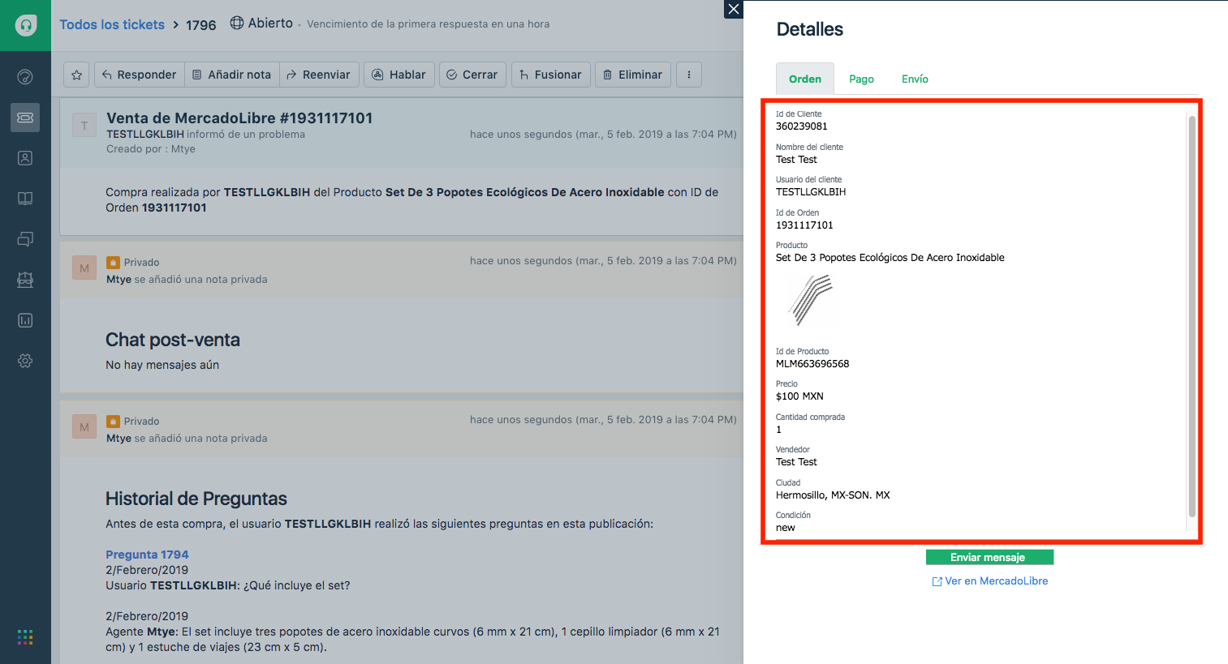Click the Freshdesk headset logo
This screenshot has width=1228, height=664.
coord(25,25)
